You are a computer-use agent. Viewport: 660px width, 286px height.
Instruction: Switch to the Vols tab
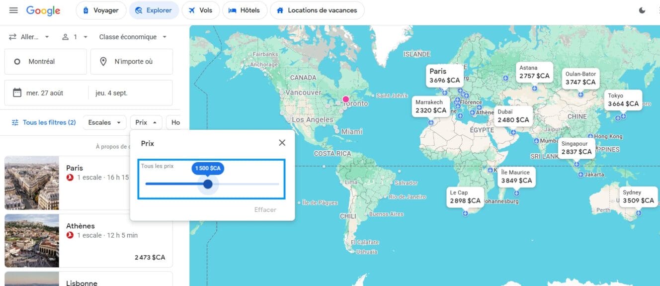200,10
